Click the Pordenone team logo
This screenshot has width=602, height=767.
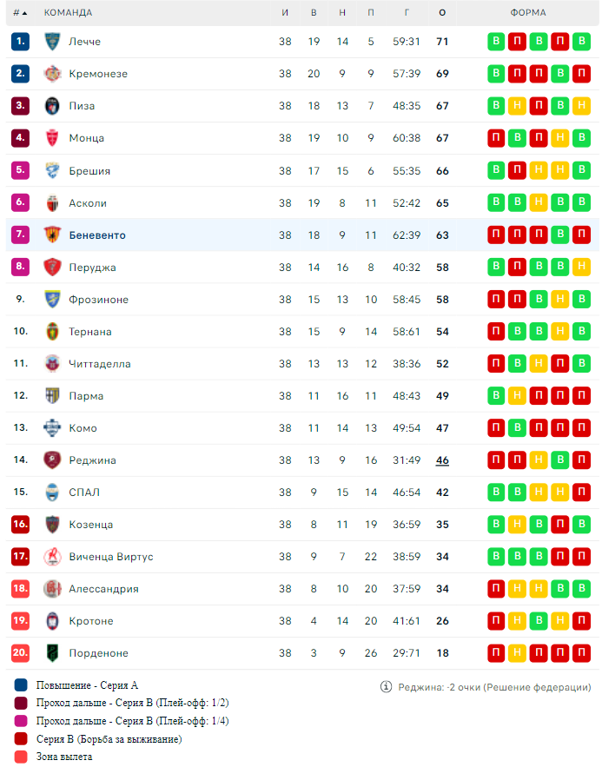coord(52,653)
